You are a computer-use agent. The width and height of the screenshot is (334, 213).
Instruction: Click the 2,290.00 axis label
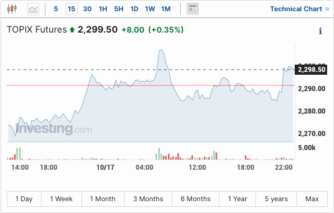[312, 89]
